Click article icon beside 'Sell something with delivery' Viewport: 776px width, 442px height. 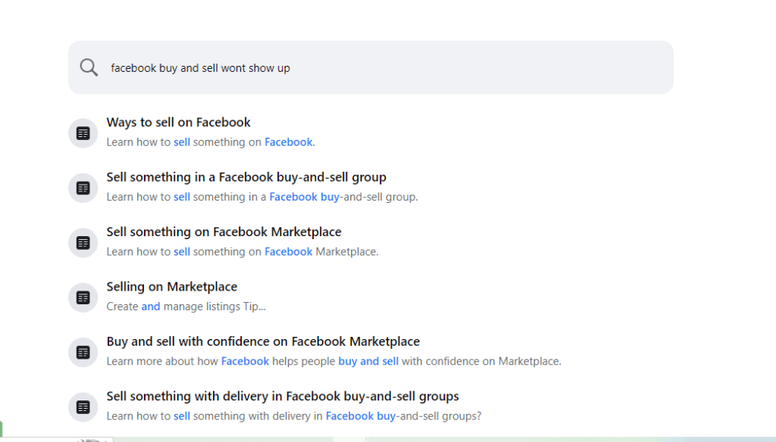pyautogui.click(x=83, y=407)
